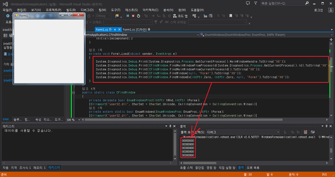This screenshot has height=177, width=335.
Task: Collapse the CFindWindow class outline toggle
Action: [74, 93]
